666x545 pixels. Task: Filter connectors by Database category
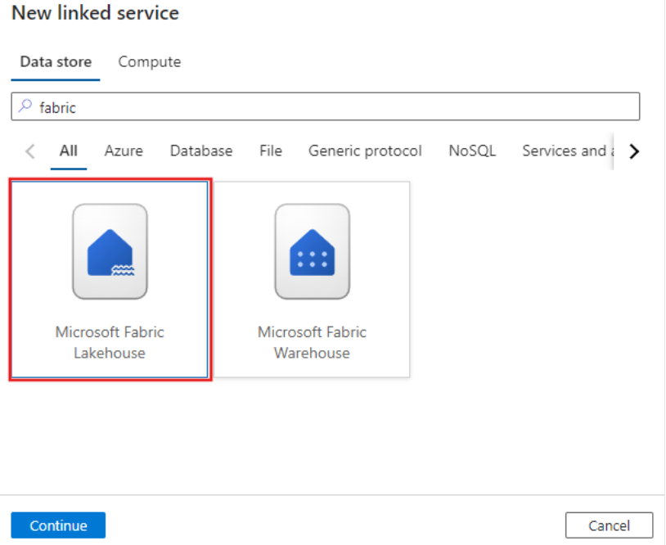click(x=201, y=151)
